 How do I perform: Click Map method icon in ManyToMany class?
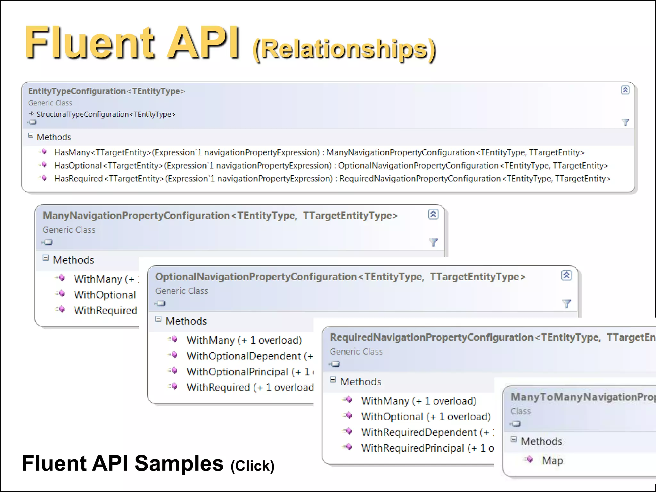(529, 460)
